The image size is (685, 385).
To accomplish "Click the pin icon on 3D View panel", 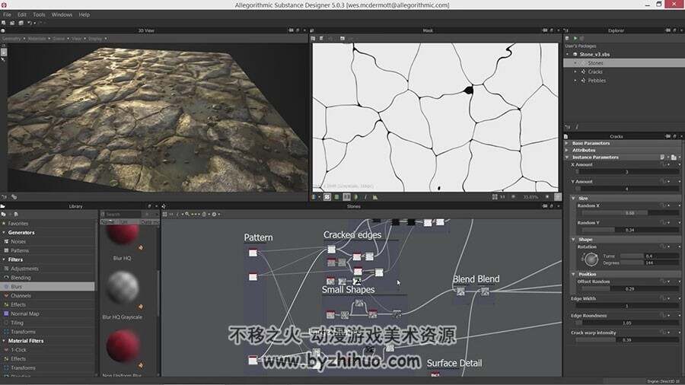I will point(291,30).
